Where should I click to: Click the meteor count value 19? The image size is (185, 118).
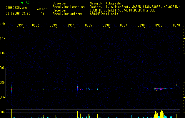tap(43, 14)
